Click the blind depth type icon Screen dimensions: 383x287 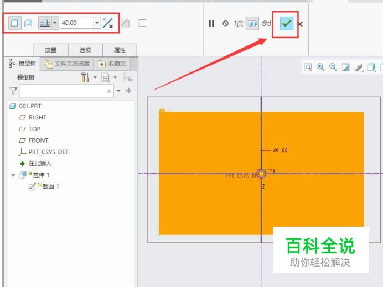point(45,23)
